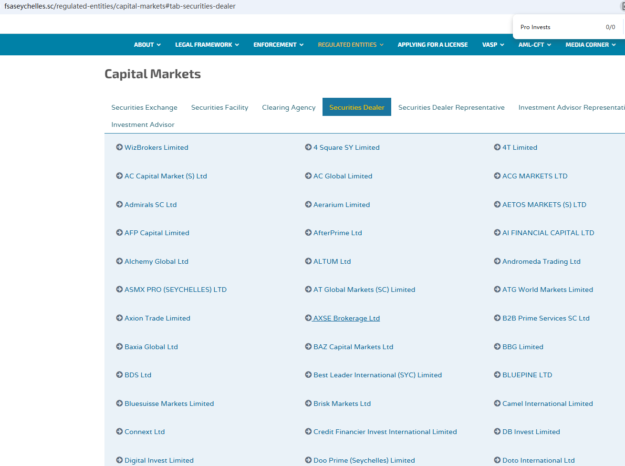Click arrow icon beside BBG Limited

coord(497,347)
